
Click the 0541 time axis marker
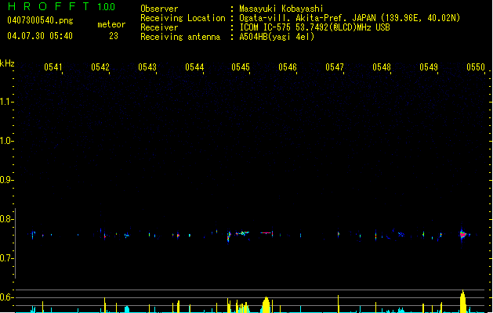point(53,67)
